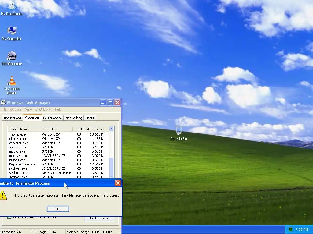
Task: Select svchost.exe run by NETWORK SERVICE
Action: (58, 173)
